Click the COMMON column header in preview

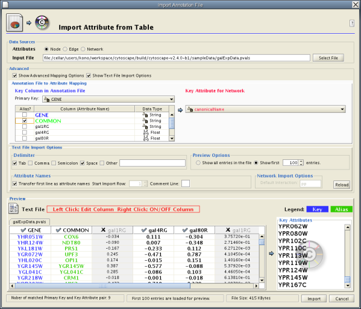(x=72, y=230)
